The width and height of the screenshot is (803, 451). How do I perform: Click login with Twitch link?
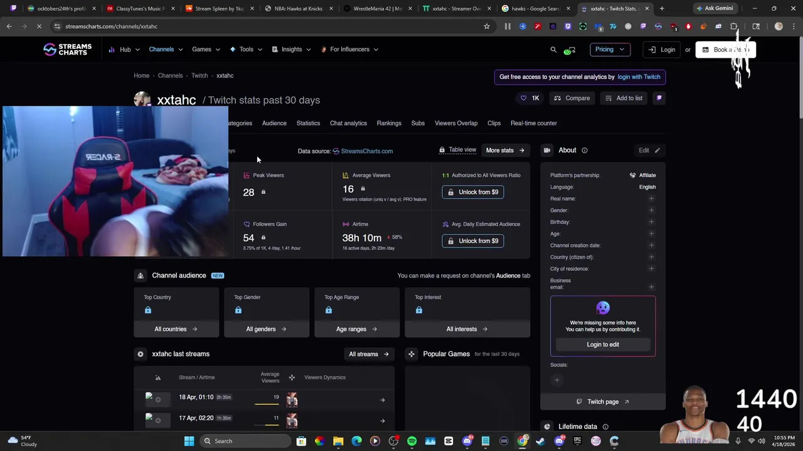point(639,77)
